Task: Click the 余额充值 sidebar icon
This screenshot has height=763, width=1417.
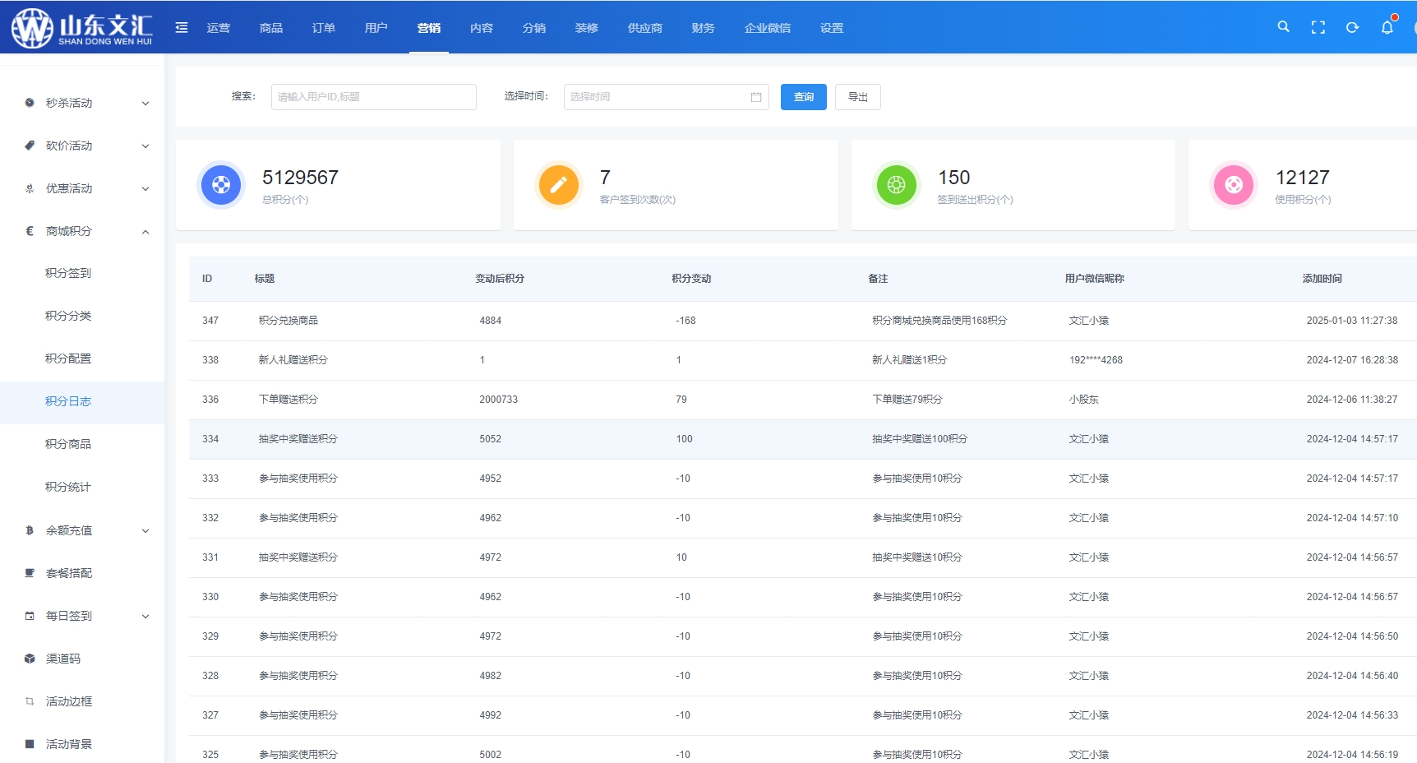Action: 30,530
